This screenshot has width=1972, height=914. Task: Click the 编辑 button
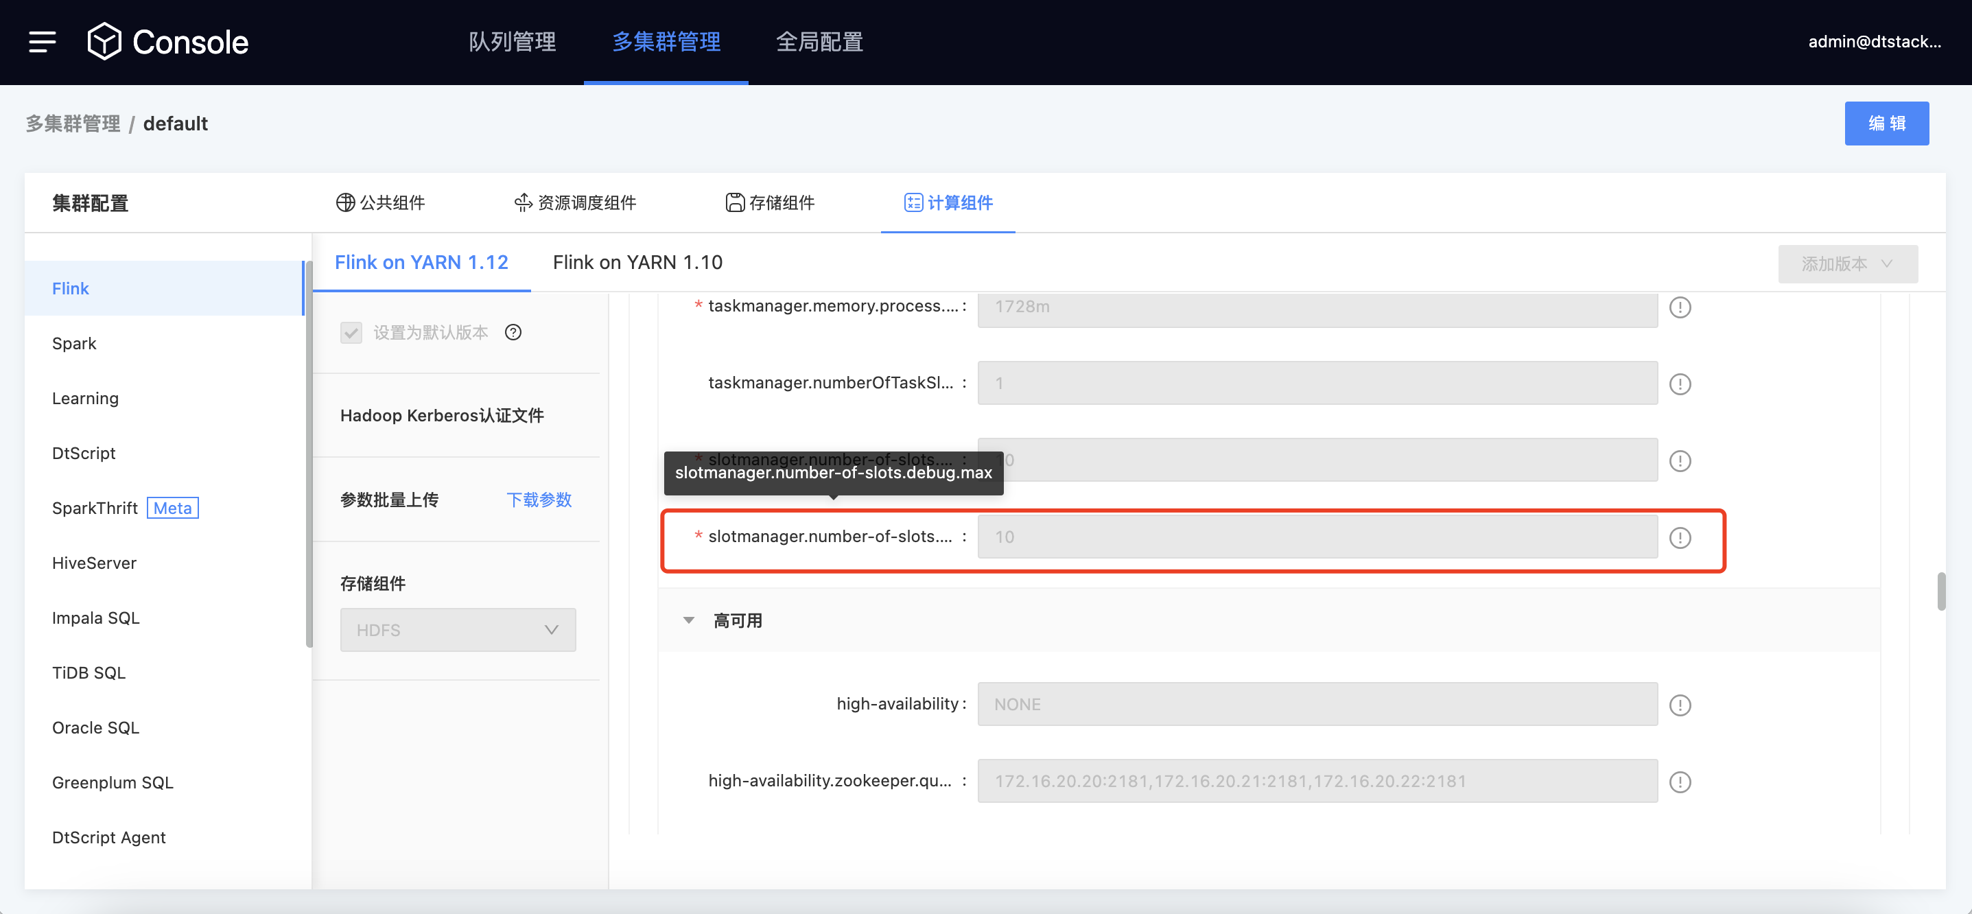point(1886,124)
